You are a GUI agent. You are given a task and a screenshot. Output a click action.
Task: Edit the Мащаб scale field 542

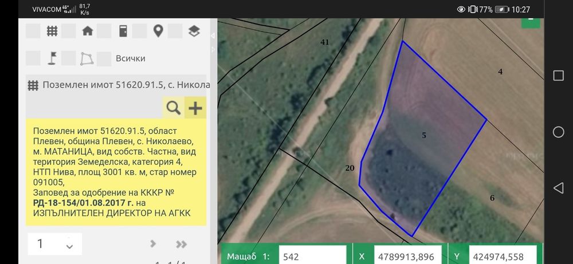coord(312,255)
